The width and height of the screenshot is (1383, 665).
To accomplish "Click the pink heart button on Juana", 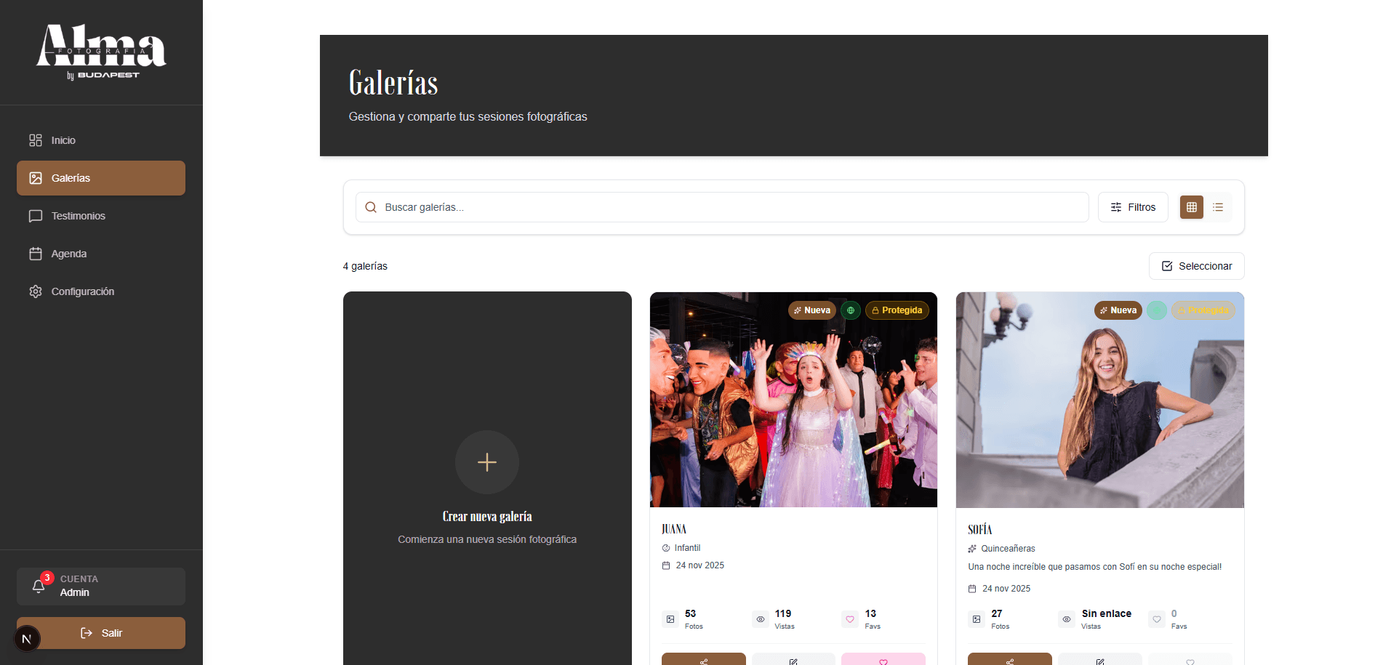I will point(883,660).
